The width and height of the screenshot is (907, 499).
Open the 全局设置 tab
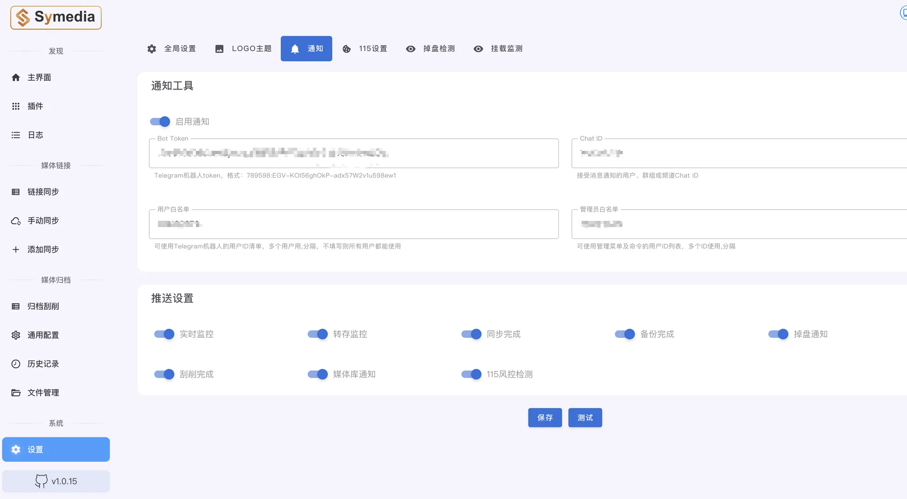coord(172,49)
